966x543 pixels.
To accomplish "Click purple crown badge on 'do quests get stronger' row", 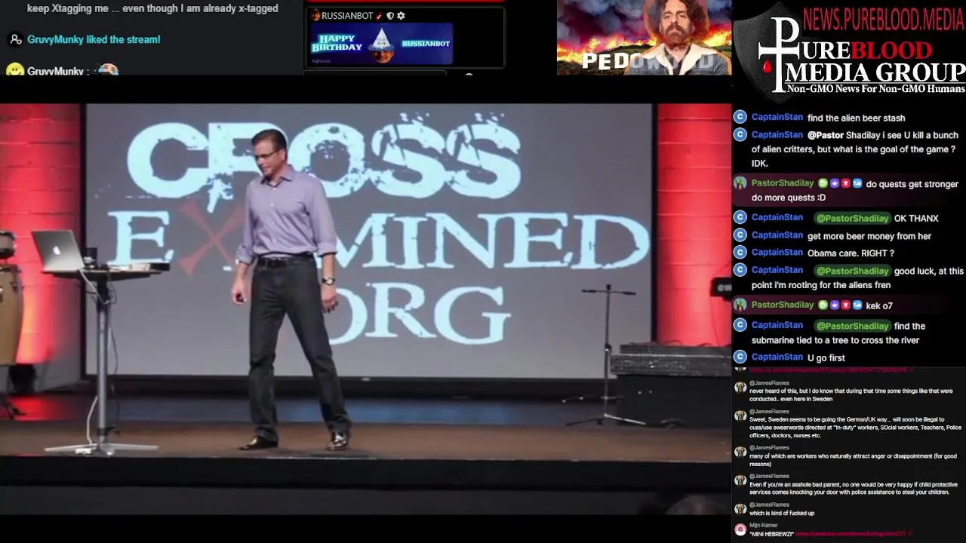I will coord(835,183).
